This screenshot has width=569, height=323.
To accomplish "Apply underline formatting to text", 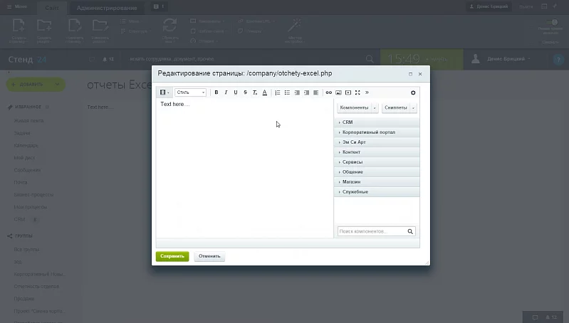I will point(236,92).
